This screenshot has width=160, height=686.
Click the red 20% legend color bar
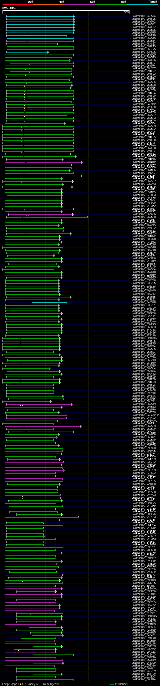tap(18, 4)
